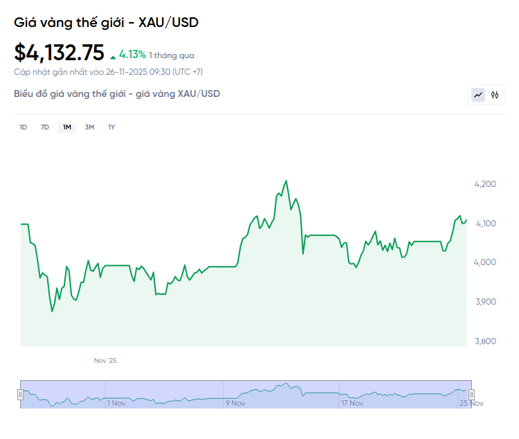Click the 4.13% change percentage
The height and width of the screenshot is (439, 519).
[132, 54]
